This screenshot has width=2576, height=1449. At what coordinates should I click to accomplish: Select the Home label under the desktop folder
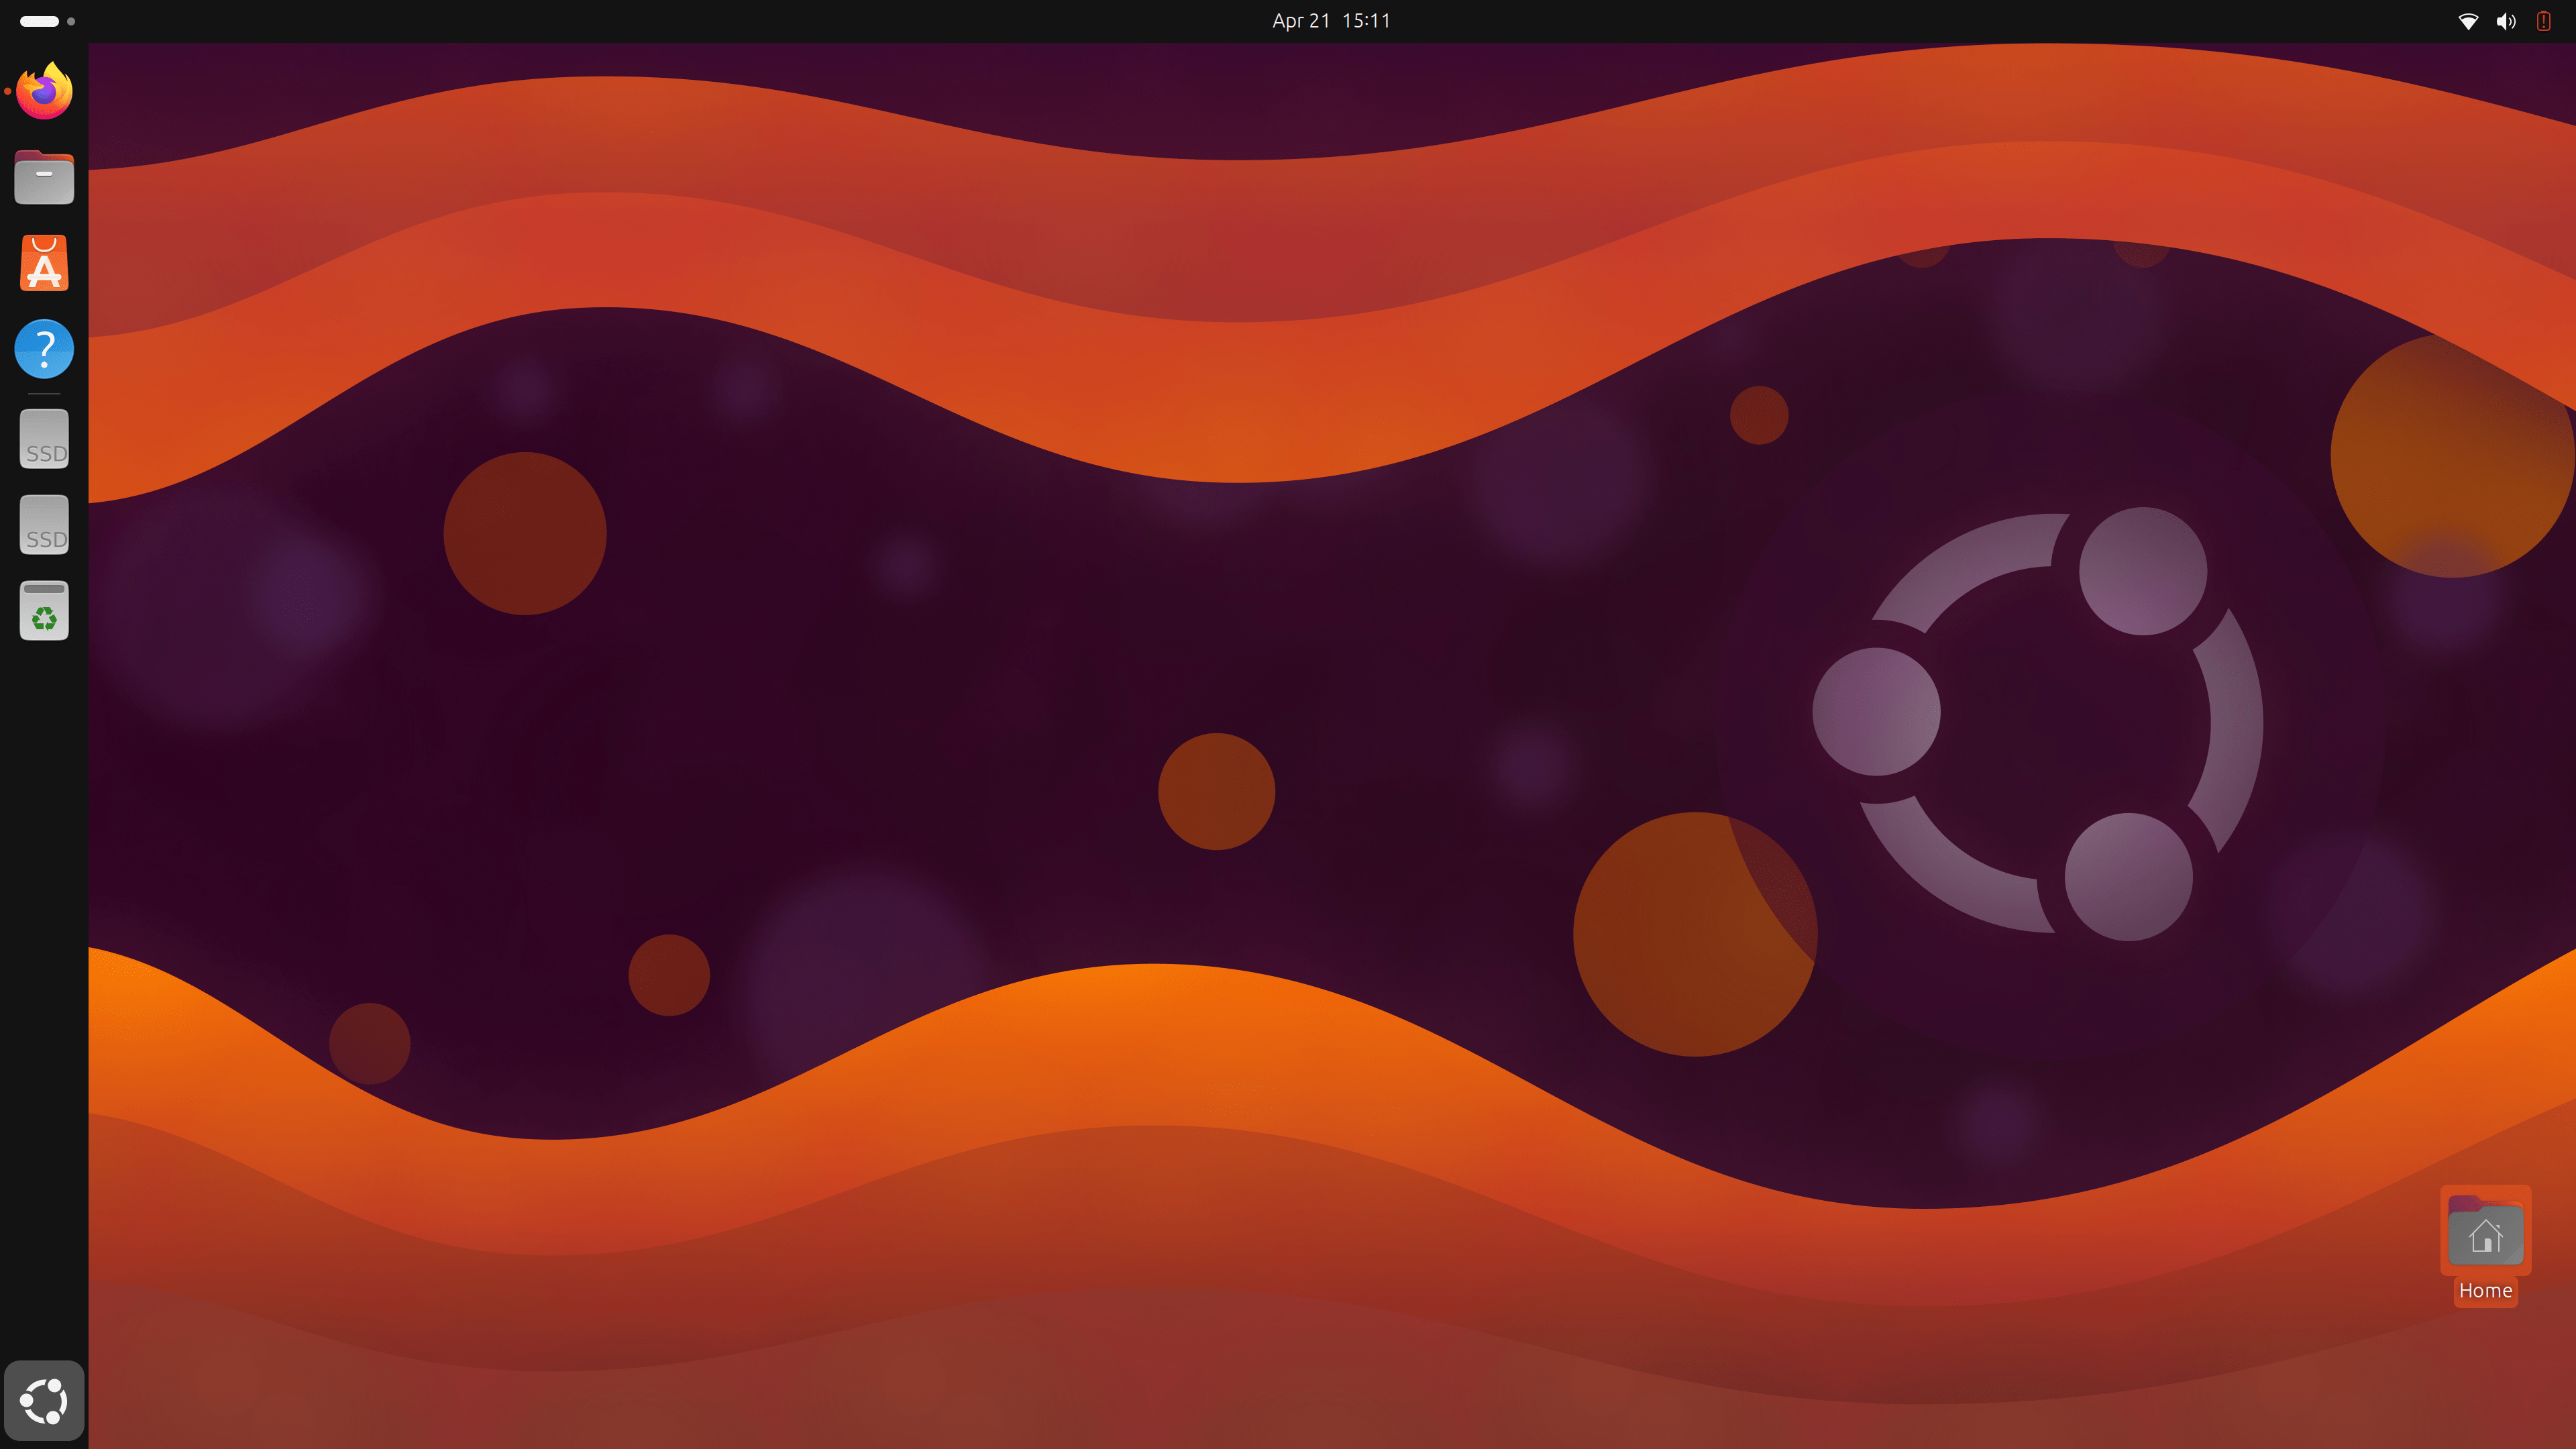pyautogui.click(x=2485, y=1291)
